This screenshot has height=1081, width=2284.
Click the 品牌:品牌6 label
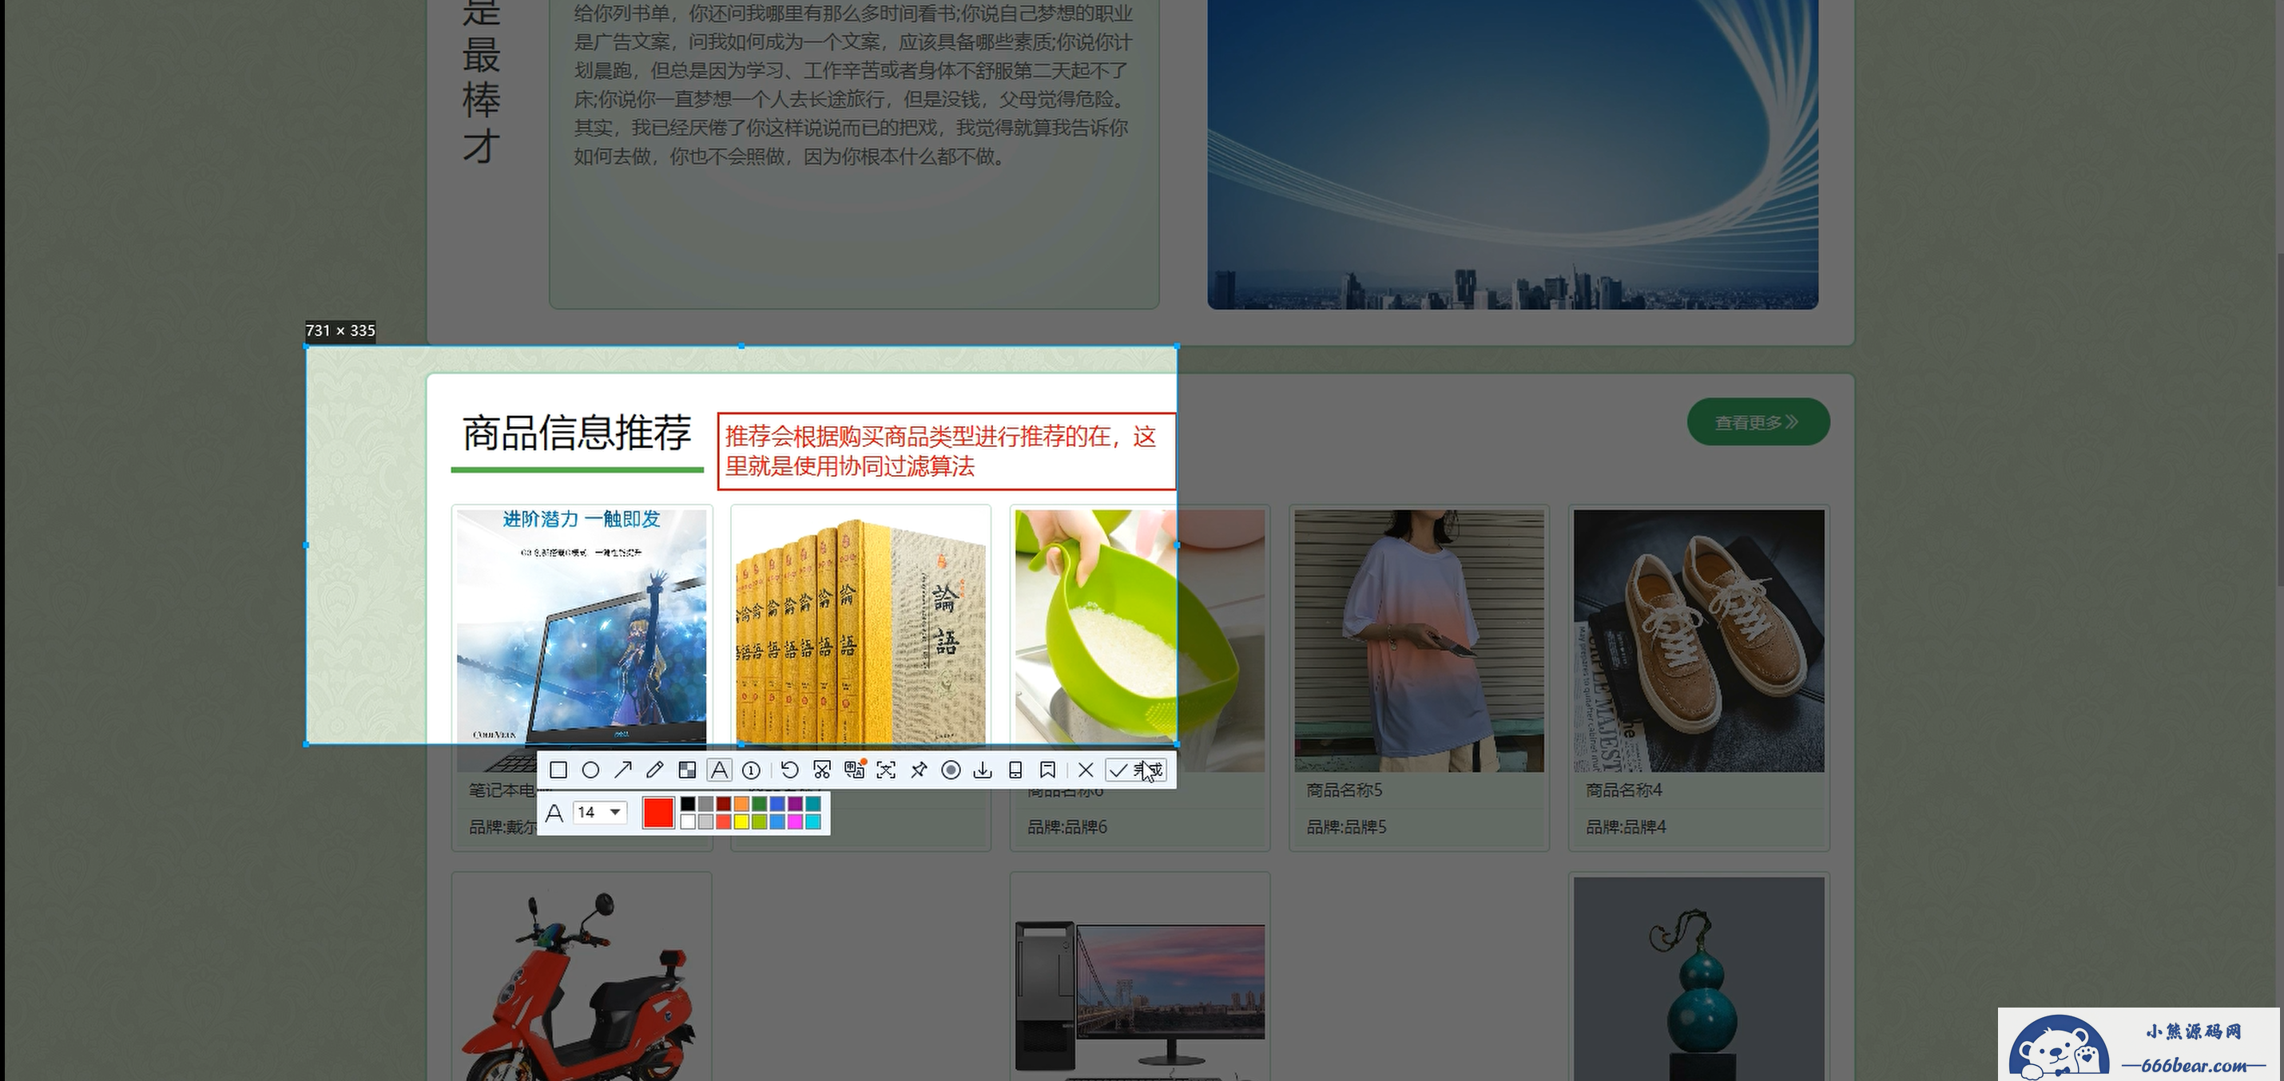click(1067, 826)
